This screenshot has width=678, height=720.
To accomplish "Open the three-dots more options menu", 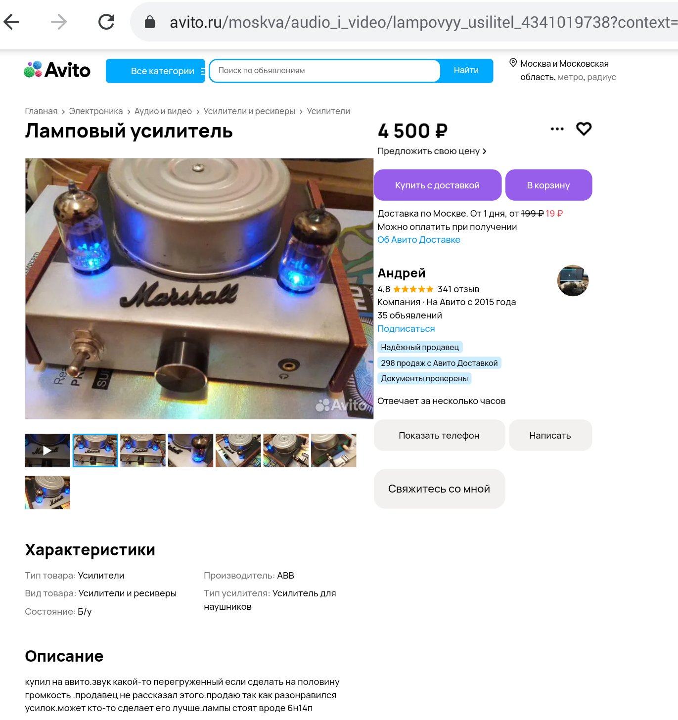I will [557, 129].
